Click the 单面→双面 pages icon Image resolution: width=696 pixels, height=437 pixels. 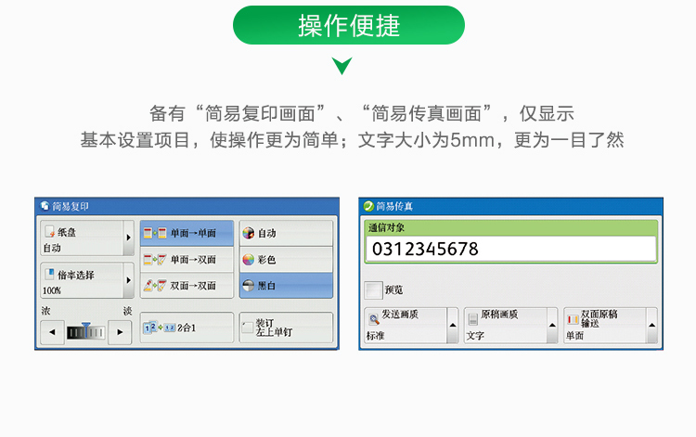(155, 260)
